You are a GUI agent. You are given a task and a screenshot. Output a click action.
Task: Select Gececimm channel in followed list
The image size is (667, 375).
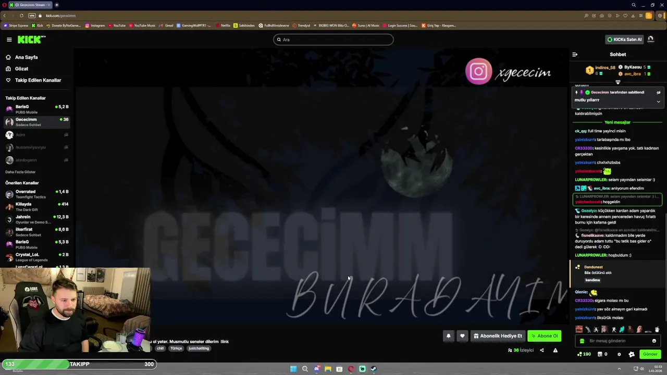pos(36,122)
